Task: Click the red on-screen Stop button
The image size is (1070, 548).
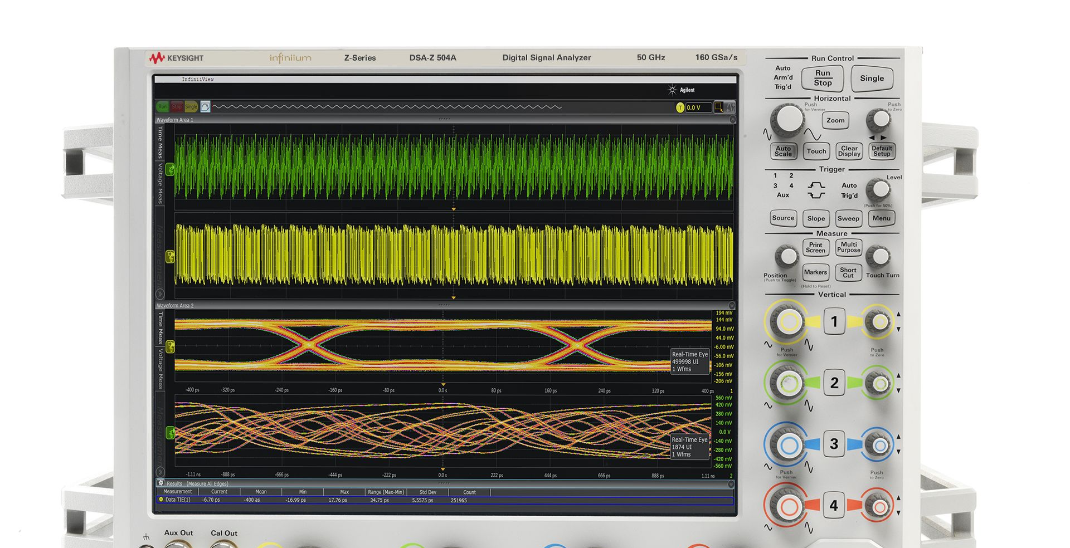Action: [x=177, y=106]
